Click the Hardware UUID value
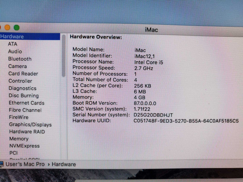This screenshot has height=182, width=243. (x=186, y=121)
